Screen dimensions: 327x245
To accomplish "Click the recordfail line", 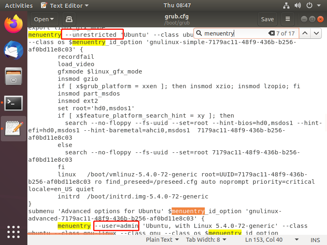I will (76, 57).
